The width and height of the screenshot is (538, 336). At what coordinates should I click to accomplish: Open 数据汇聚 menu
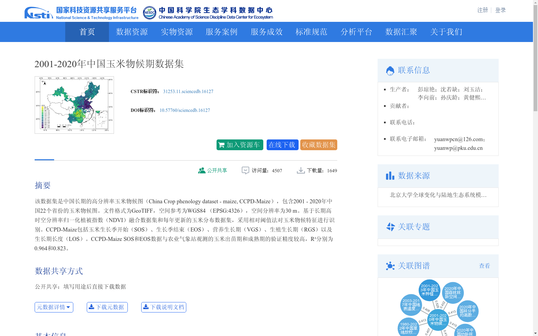click(401, 32)
